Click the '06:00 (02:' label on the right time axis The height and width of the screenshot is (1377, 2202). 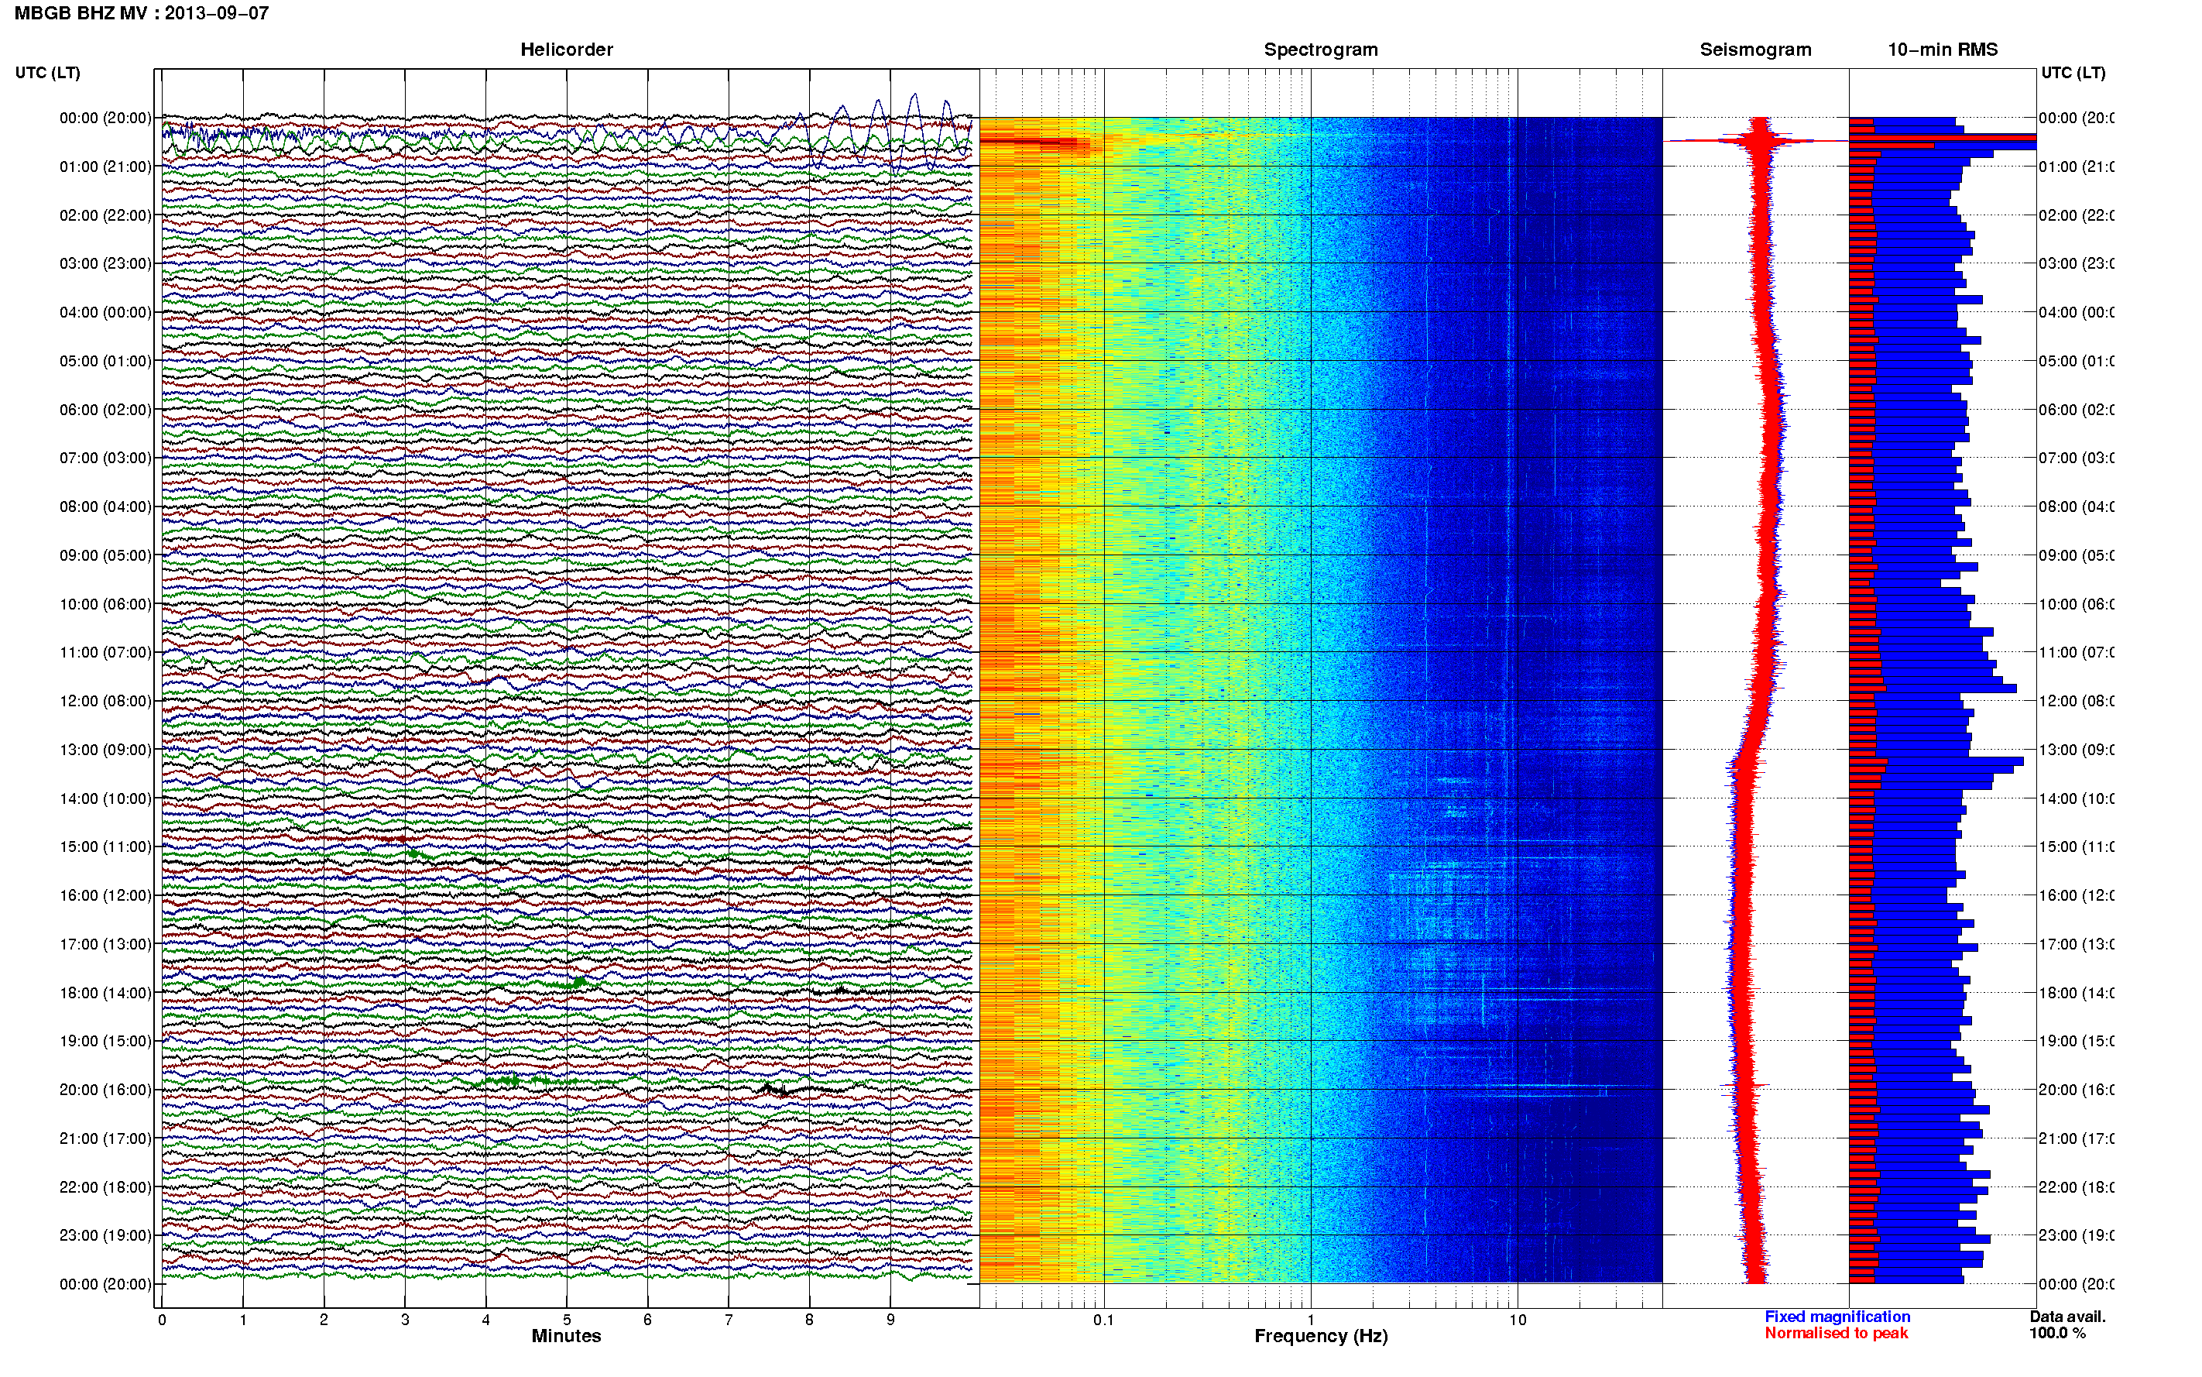tap(2077, 409)
